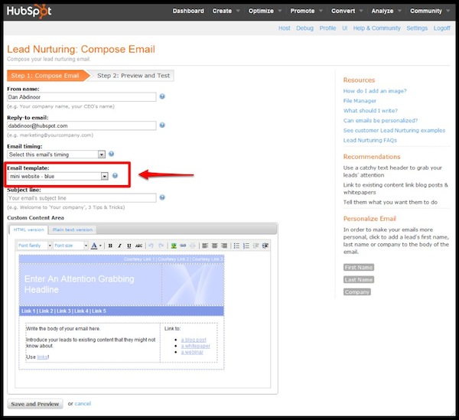Toggle bold formatting in editor toolbar
The width and height of the screenshot is (459, 420).
(x=110, y=246)
